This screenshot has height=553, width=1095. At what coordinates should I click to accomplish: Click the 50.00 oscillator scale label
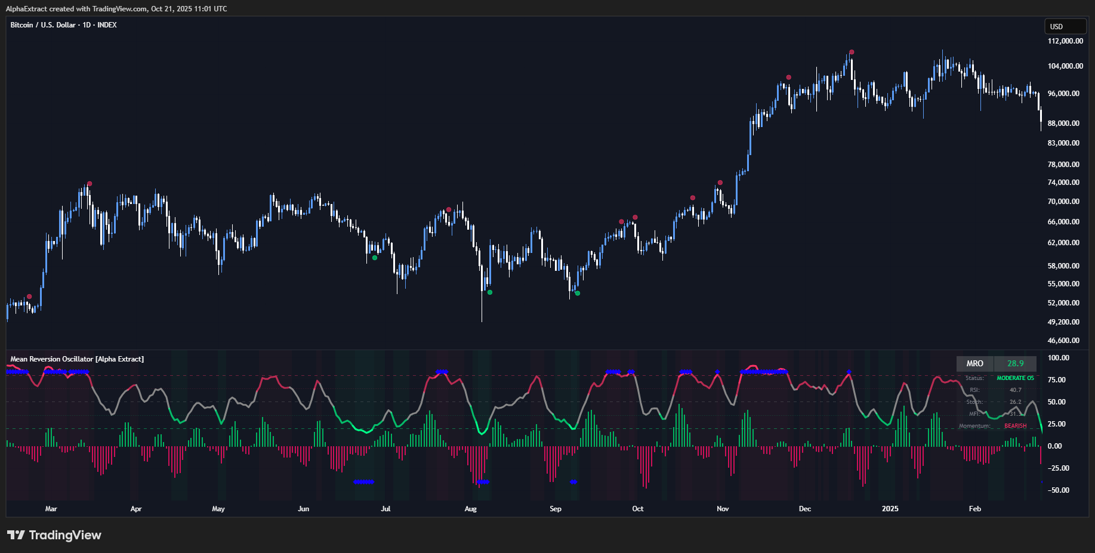coord(1057,402)
